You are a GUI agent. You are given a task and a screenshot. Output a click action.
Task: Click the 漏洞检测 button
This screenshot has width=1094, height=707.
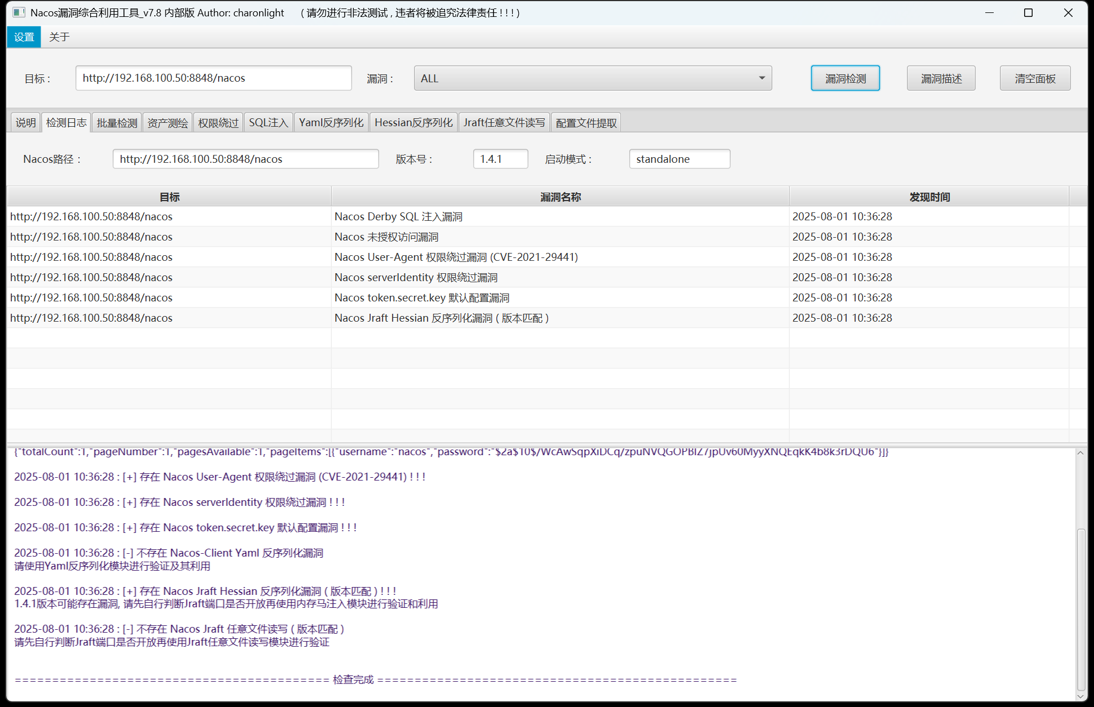point(845,78)
